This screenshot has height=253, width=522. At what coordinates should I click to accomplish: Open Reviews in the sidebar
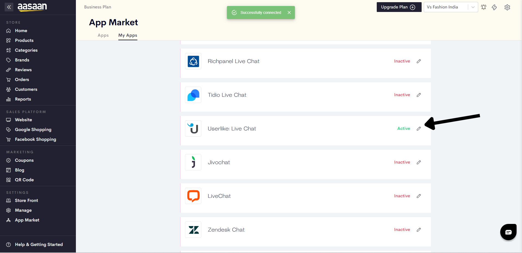click(x=23, y=70)
